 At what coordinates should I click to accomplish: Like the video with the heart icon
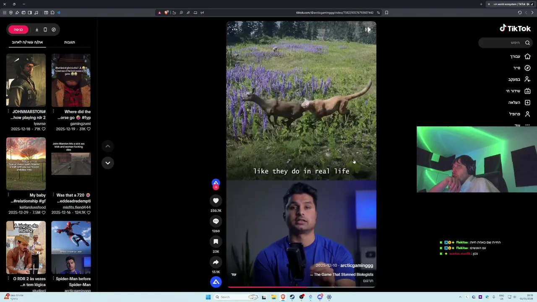point(216,201)
